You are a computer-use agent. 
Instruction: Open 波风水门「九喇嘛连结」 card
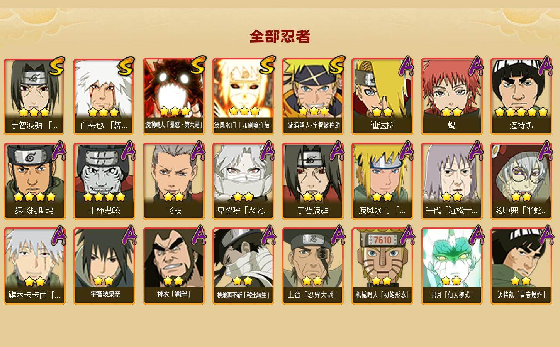tap(243, 96)
